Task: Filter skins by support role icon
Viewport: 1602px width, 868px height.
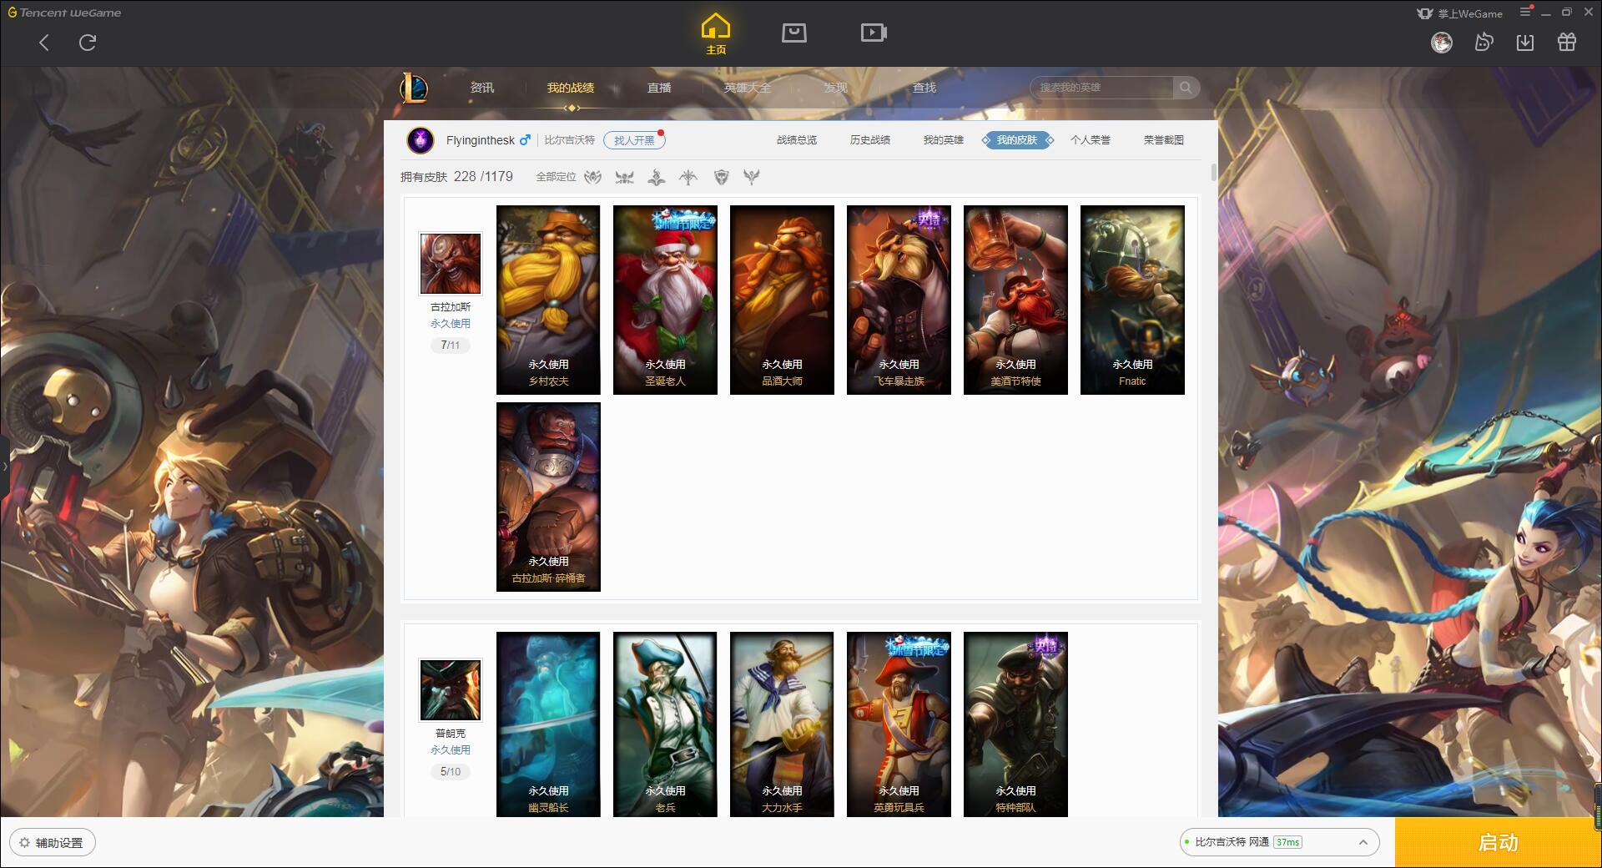Action: click(x=752, y=177)
